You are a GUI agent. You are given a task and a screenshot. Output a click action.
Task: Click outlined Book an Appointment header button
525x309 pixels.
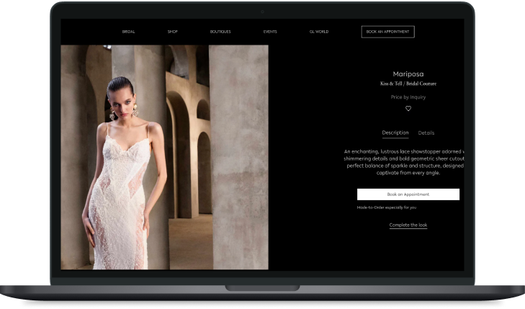(387, 32)
